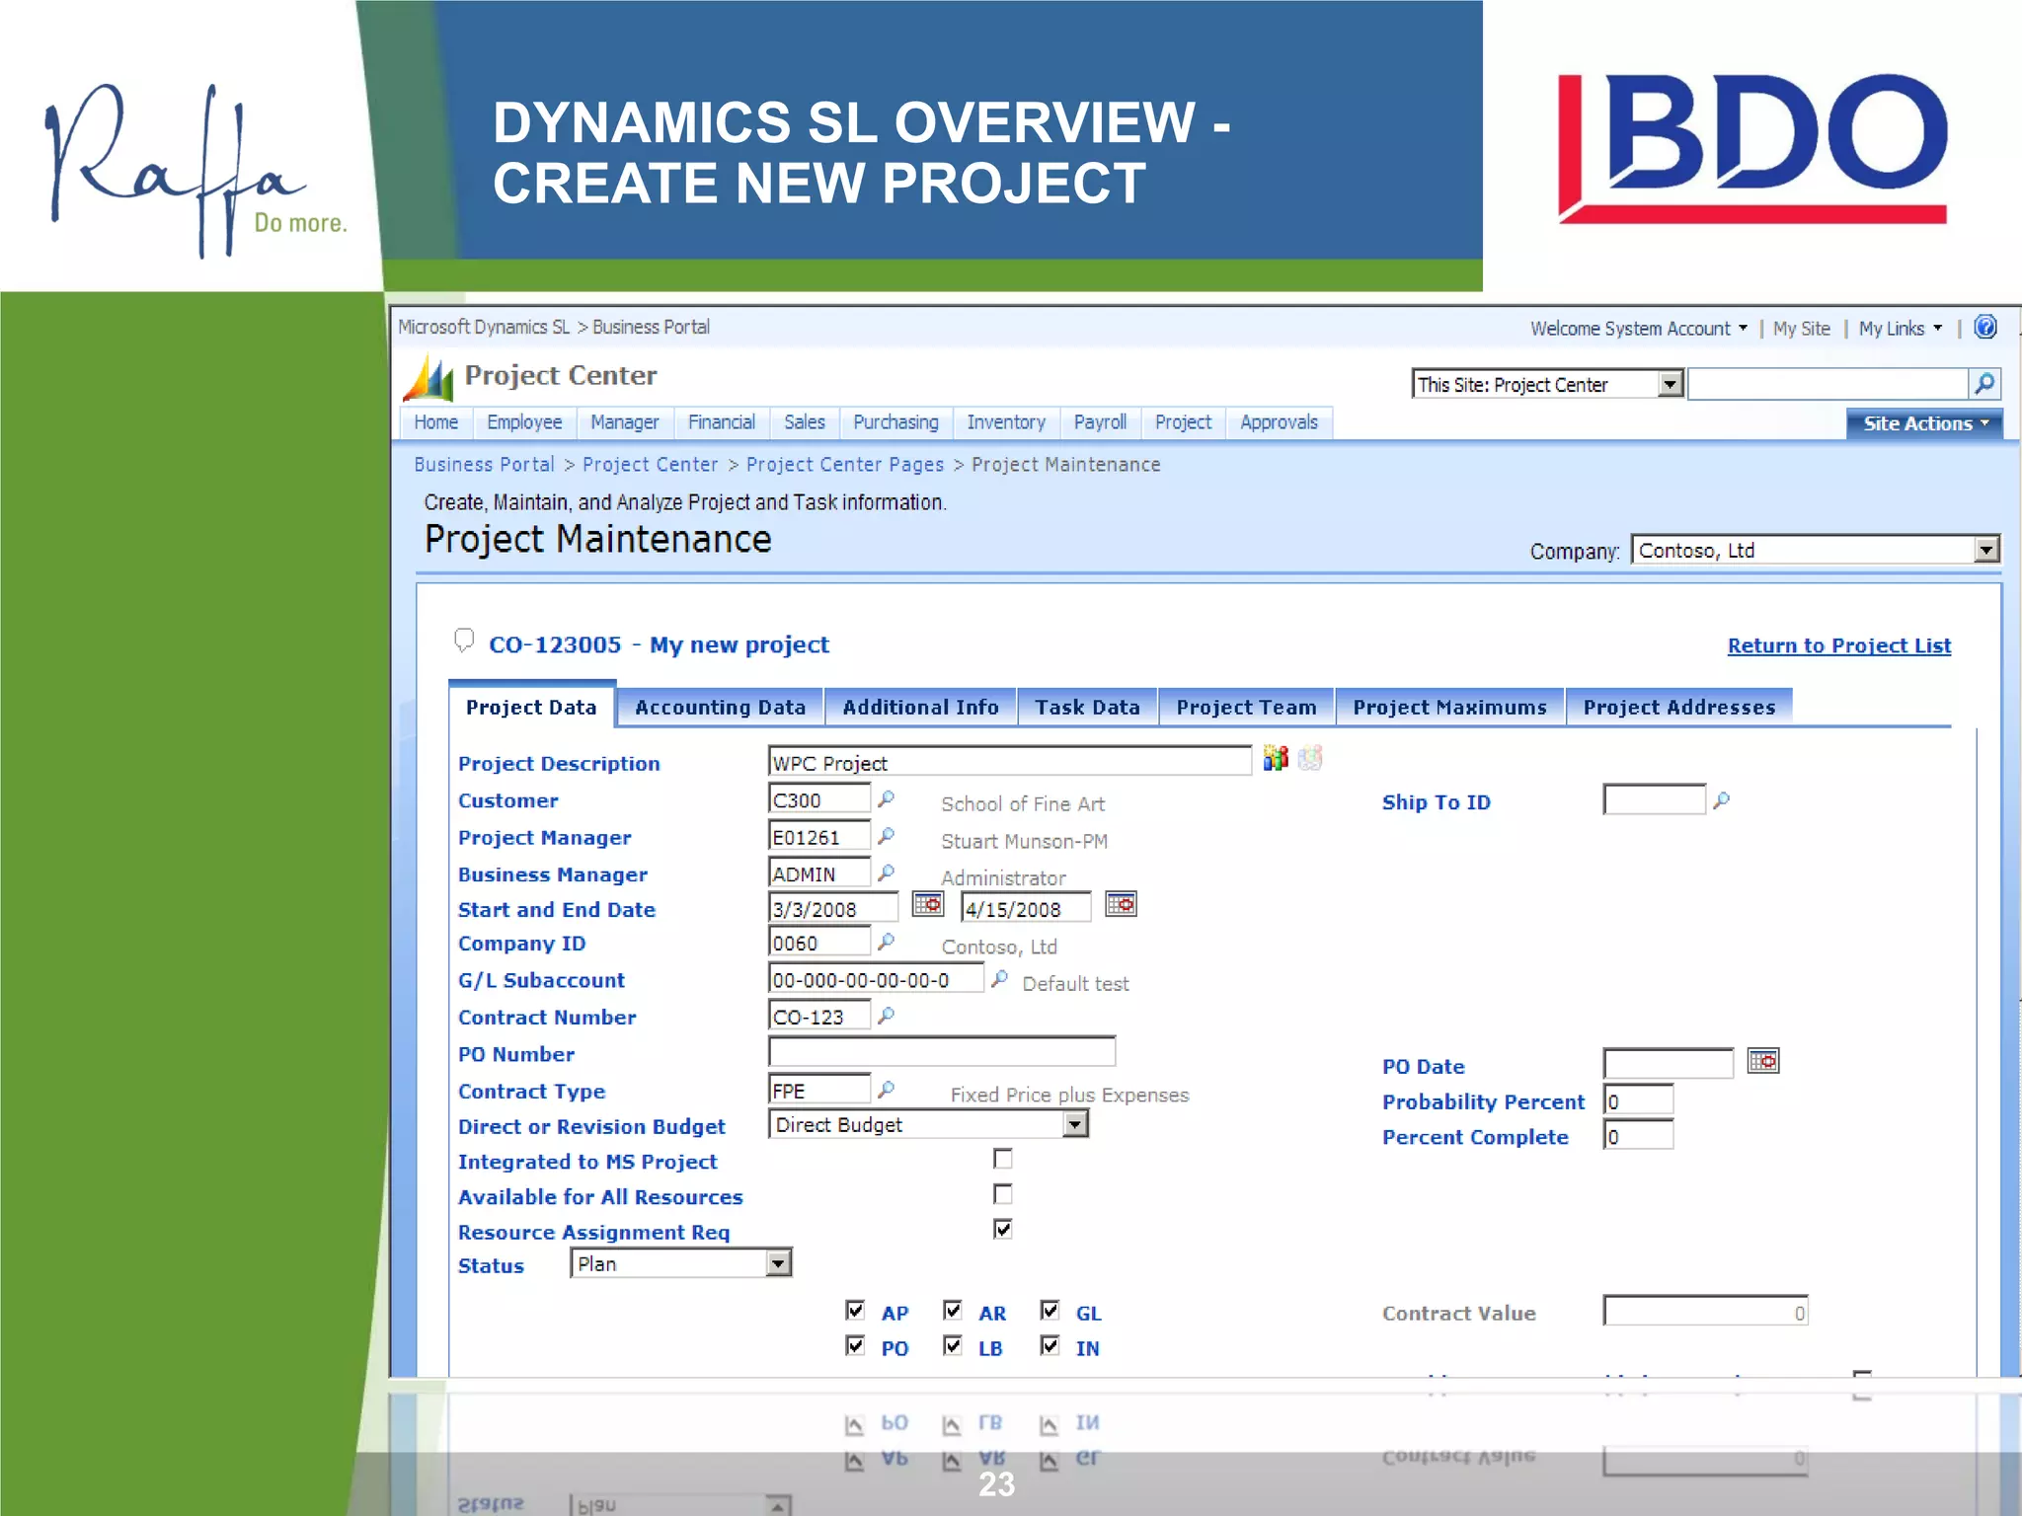Expand Welcome System Account menu
The image size is (2022, 1516).
(1639, 329)
